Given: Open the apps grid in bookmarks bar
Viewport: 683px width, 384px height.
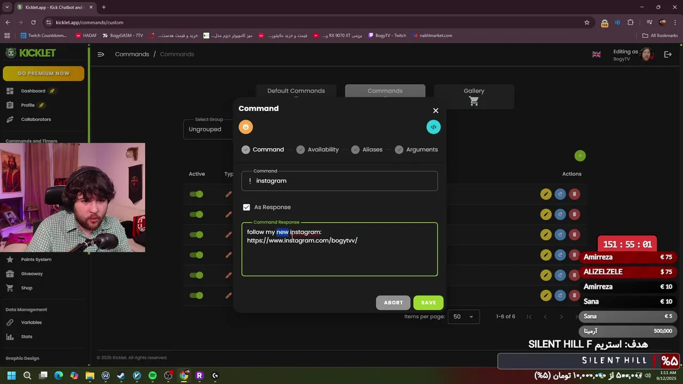Looking at the screenshot, I should click(7, 36).
